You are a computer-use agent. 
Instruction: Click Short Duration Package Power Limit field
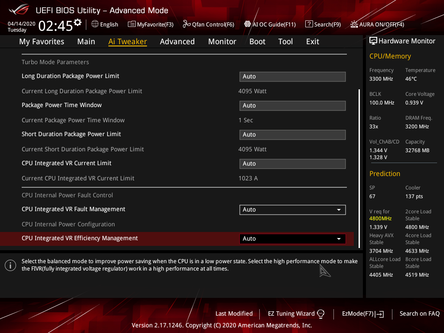coord(293,134)
